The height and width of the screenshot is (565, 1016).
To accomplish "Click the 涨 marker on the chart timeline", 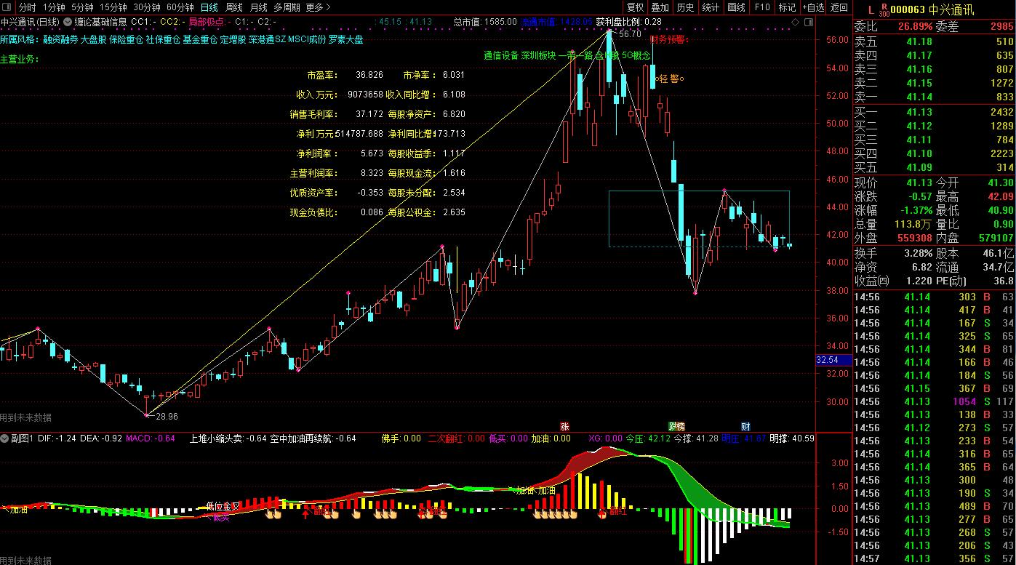I will [564, 426].
